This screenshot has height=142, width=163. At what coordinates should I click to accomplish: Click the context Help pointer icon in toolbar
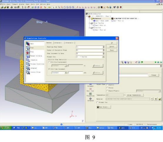115,7
